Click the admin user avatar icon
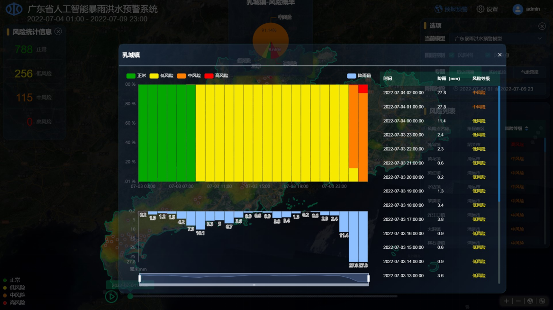553x310 pixels. [x=517, y=9]
